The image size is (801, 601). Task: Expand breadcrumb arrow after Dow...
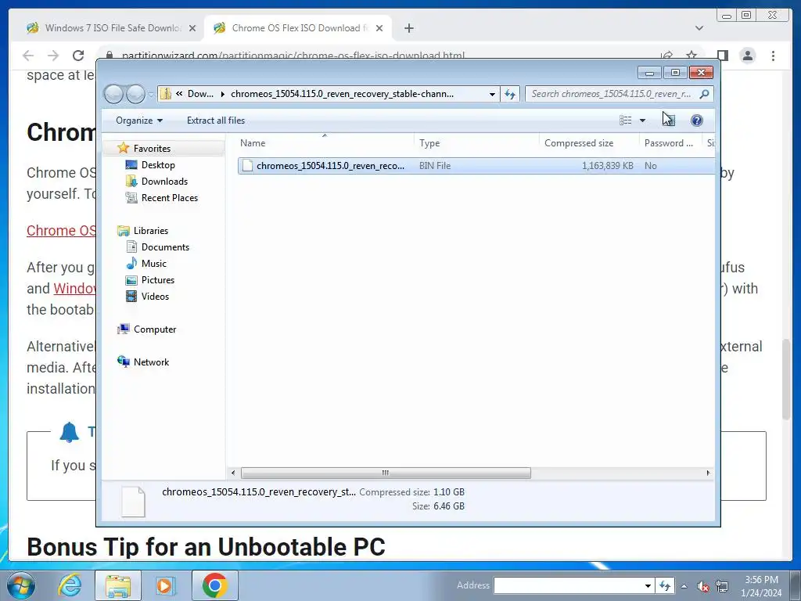coord(223,94)
